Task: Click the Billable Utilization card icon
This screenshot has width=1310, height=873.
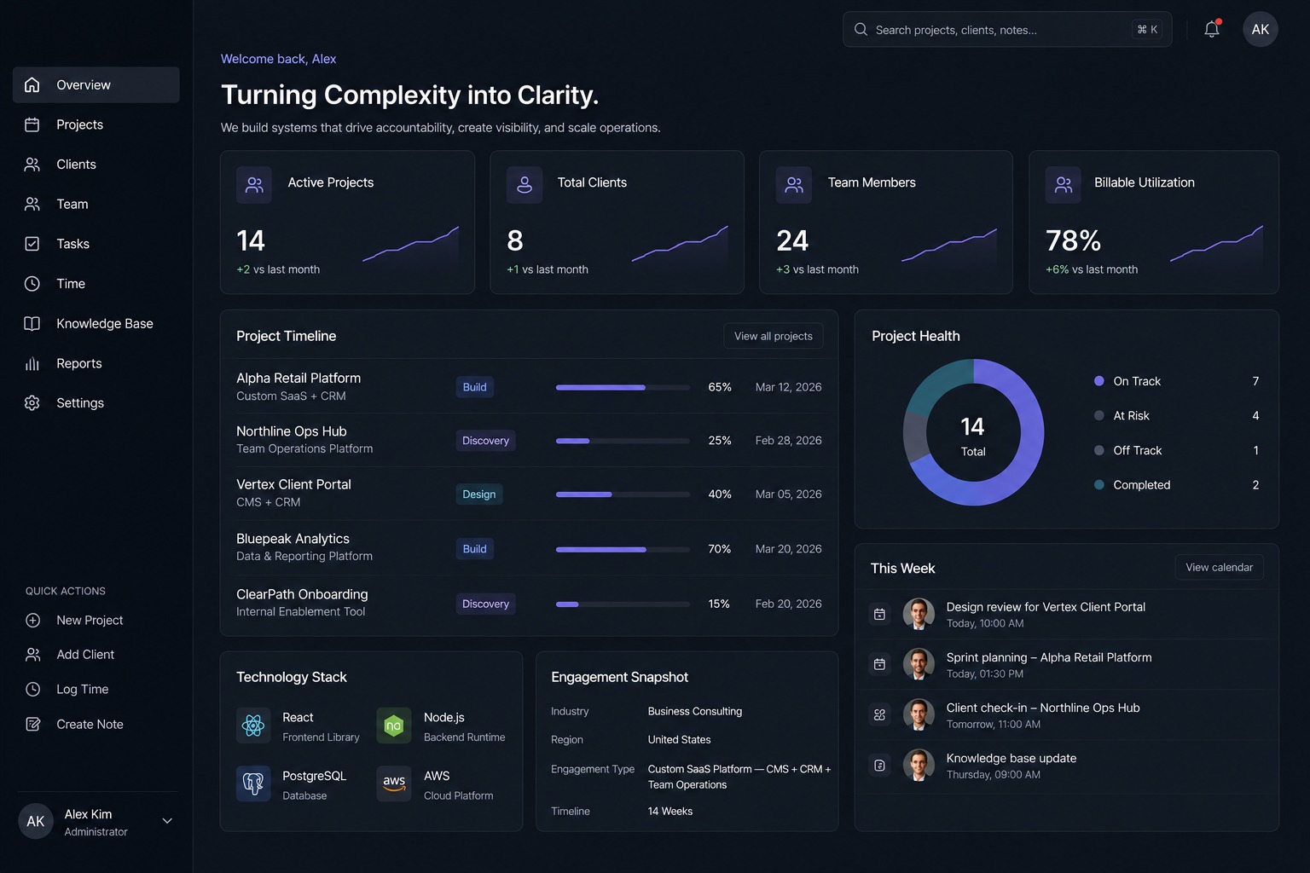Action: 1064,185
